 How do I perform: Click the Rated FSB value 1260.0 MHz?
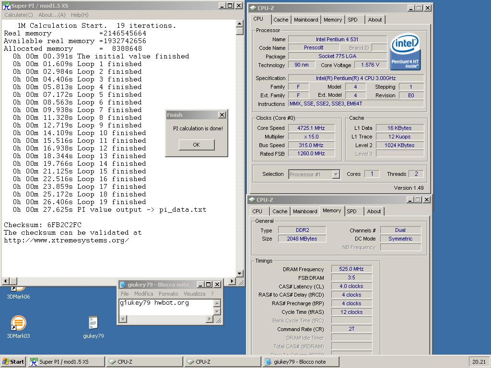coord(311,153)
